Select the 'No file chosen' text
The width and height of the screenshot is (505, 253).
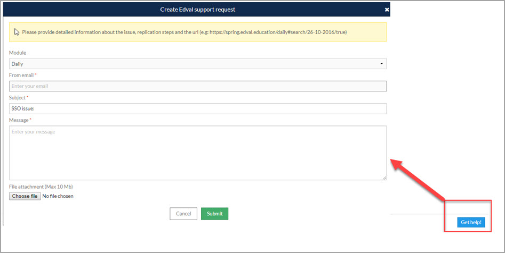(x=58, y=196)
